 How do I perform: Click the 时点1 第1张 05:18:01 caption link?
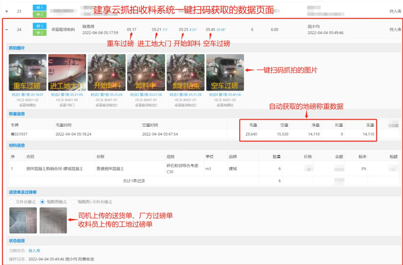click(28, 95)
